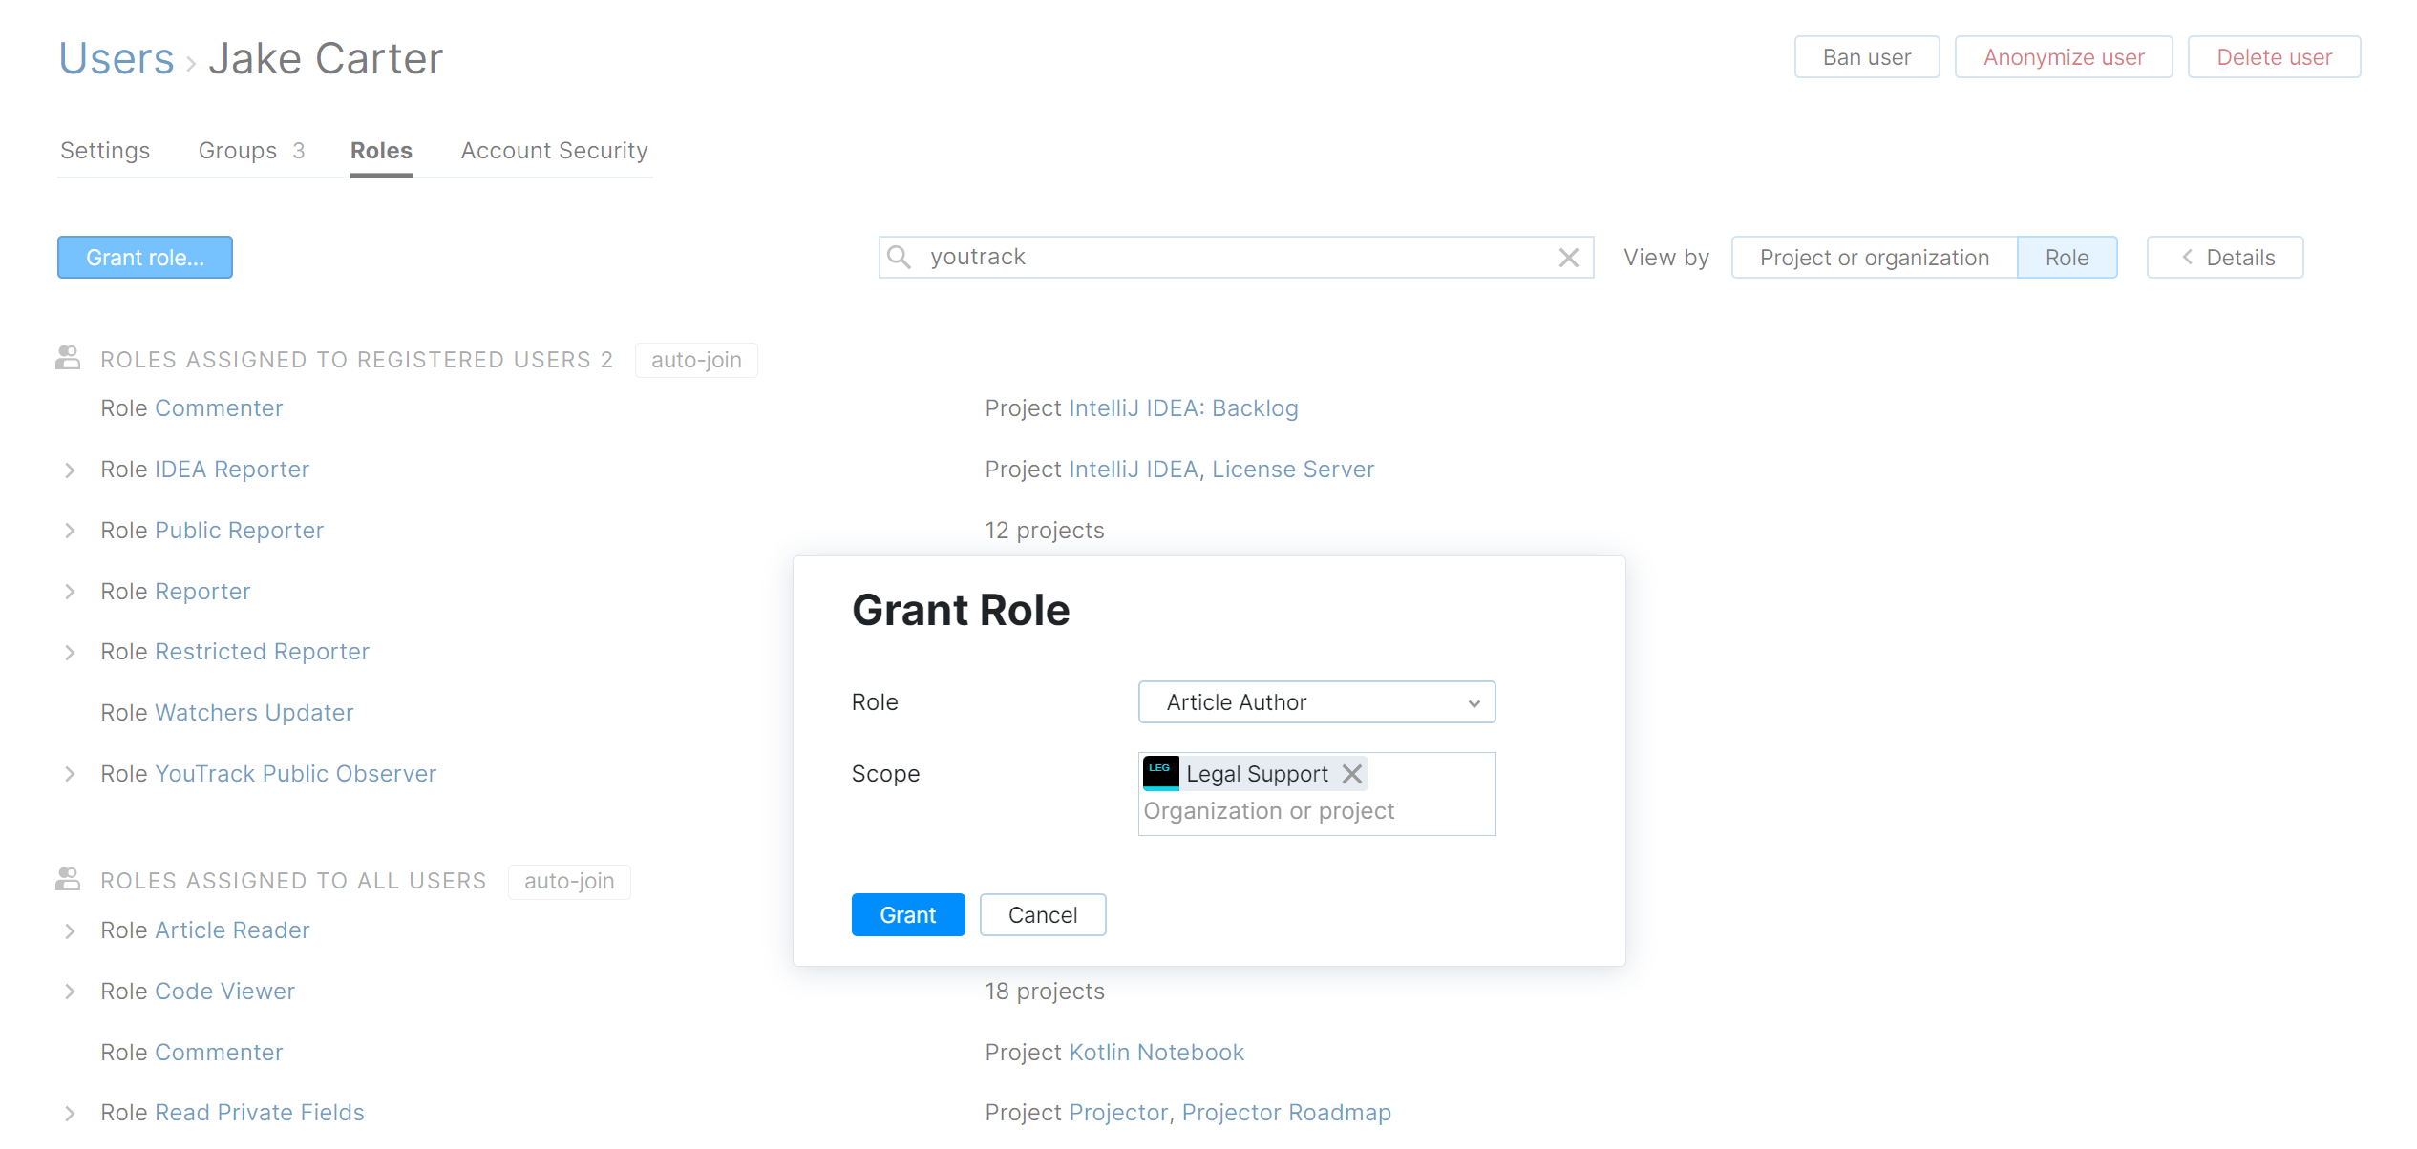
Task: Click the search magnifier icon
Action: 899,257
